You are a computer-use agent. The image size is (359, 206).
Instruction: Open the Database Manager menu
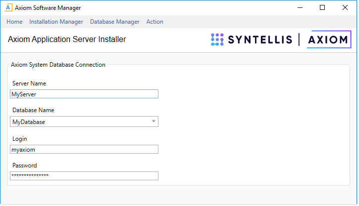point(114,22)
